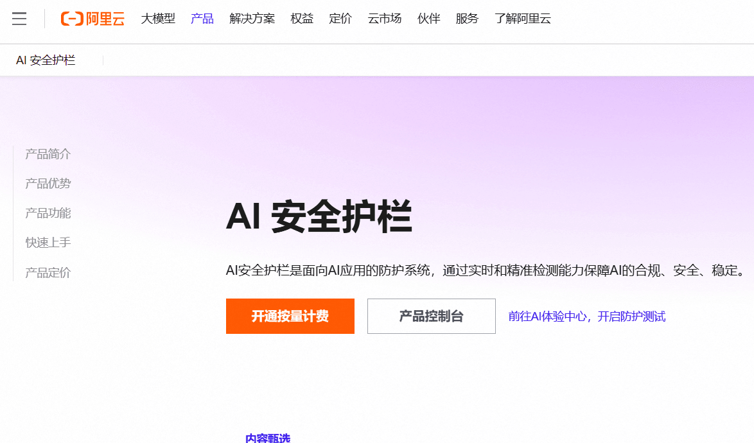This screenshot has width=754, height=443.
Task: Jump to 产品优势 section
Action: 48,184
